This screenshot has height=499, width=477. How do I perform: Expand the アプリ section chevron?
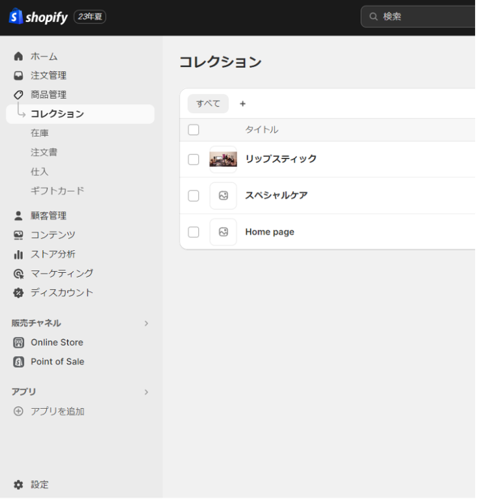[x=146, y=392]
